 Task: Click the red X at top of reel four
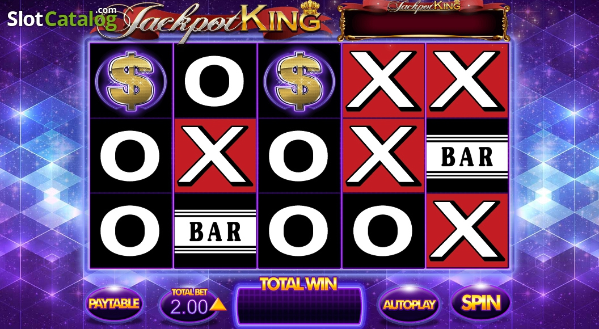point(383,81)
